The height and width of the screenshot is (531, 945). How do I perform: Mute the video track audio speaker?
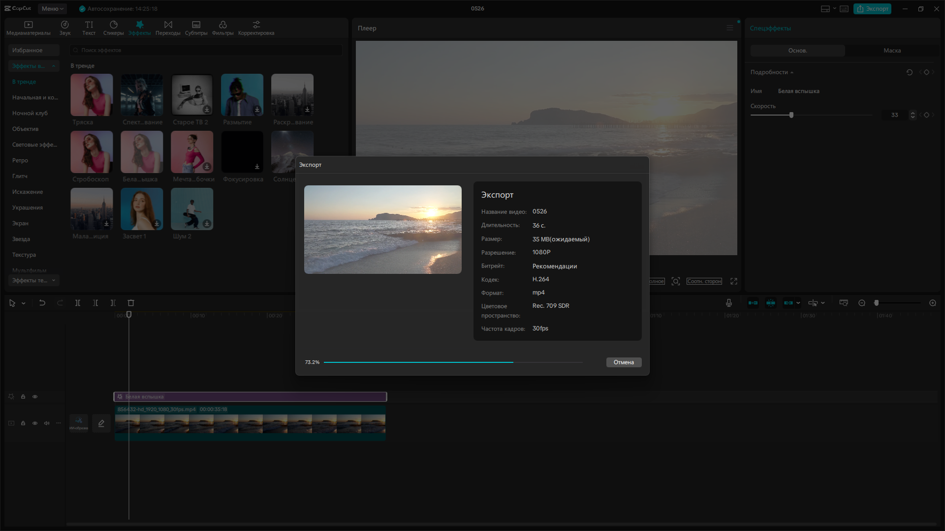(x=47, y=423)
